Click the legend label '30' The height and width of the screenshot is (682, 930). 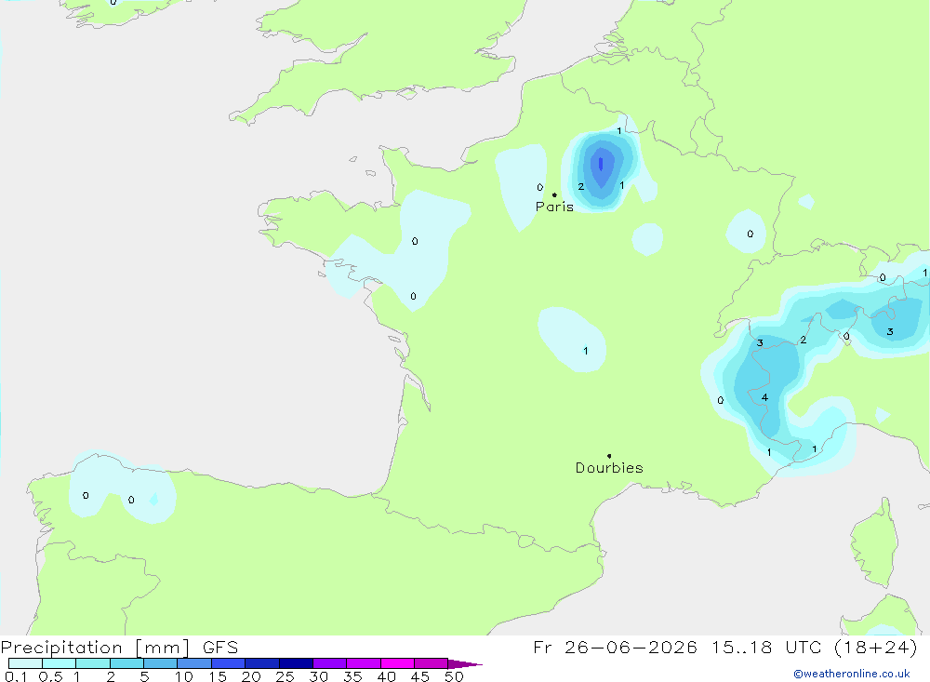[x=319, y=676]
